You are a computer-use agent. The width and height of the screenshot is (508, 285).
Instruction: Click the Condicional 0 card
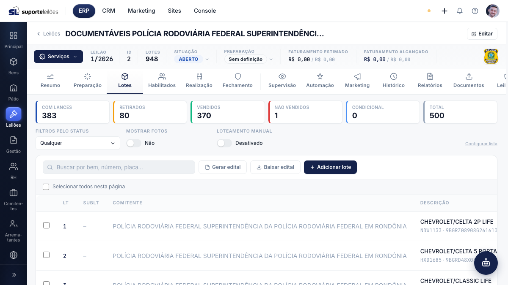(x=383, y=112)
